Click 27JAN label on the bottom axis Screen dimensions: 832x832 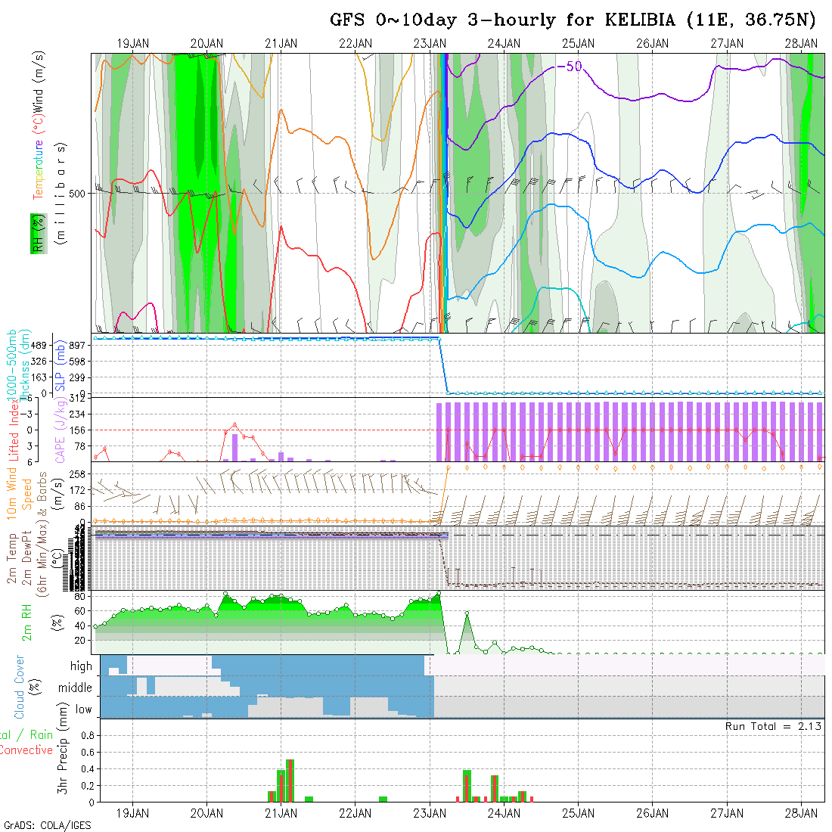727,813
